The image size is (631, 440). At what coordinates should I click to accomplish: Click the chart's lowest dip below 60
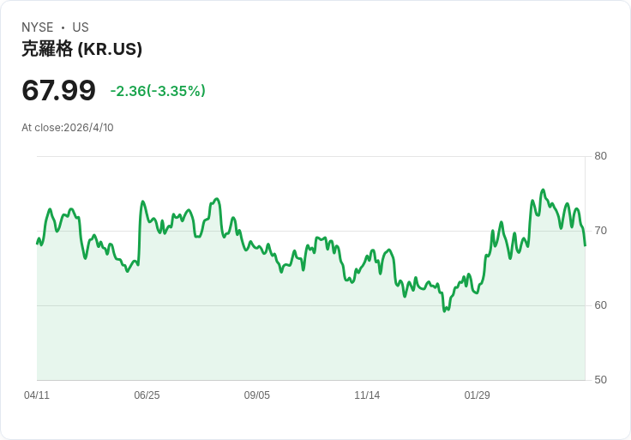444,311
